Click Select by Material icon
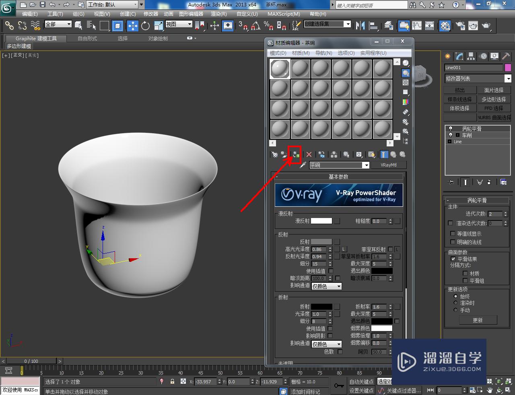 click(406, 132)
